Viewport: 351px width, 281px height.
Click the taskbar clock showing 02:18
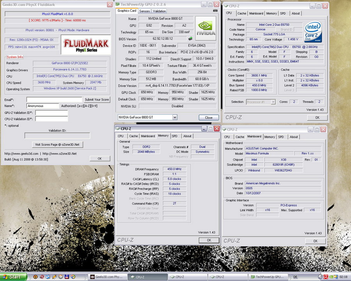343,277
